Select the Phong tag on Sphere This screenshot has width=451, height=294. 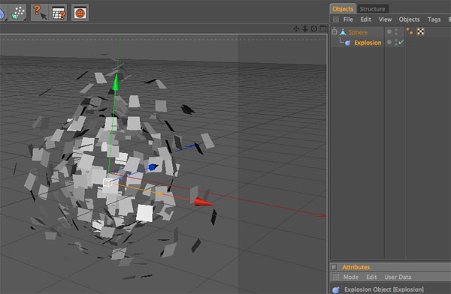(x=410, y=31)
